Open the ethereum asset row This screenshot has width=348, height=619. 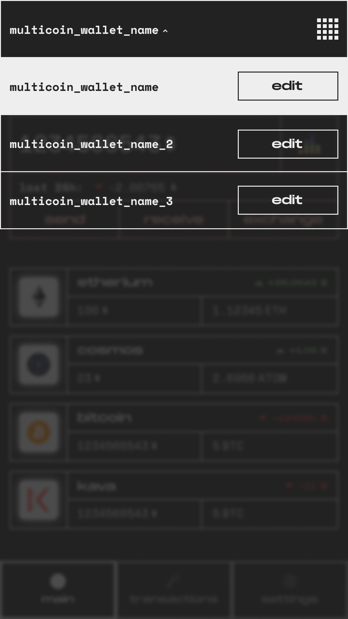click(174, 297)
